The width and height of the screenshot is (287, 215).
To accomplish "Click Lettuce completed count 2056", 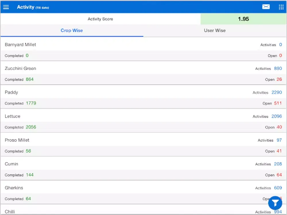I will click(x=31, y=127).
